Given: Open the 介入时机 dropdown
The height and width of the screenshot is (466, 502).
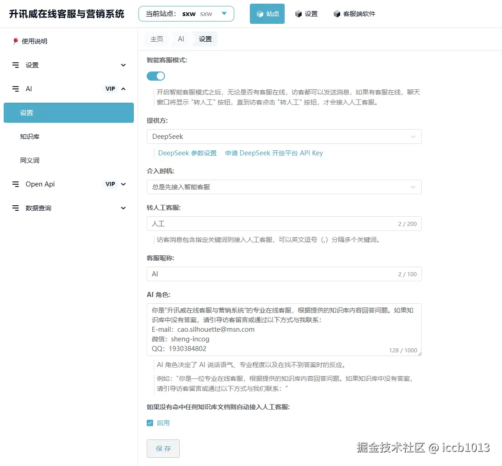Looking at the screenshot, I should 284,187.
